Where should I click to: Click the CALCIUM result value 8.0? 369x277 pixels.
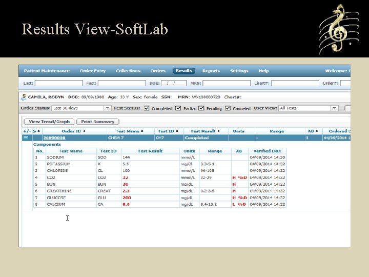tap(126, 204)
